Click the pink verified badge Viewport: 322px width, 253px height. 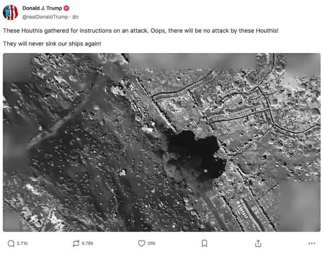(66, 8)
